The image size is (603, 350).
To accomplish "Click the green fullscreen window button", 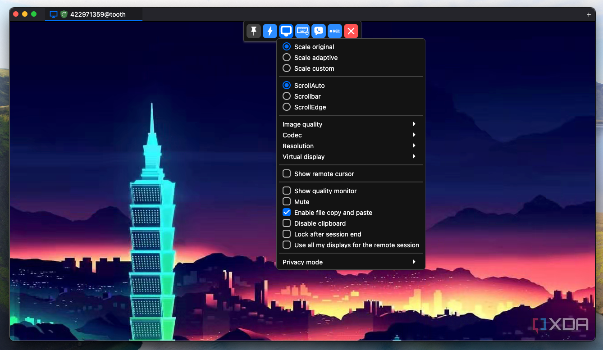I will (34, 14).
